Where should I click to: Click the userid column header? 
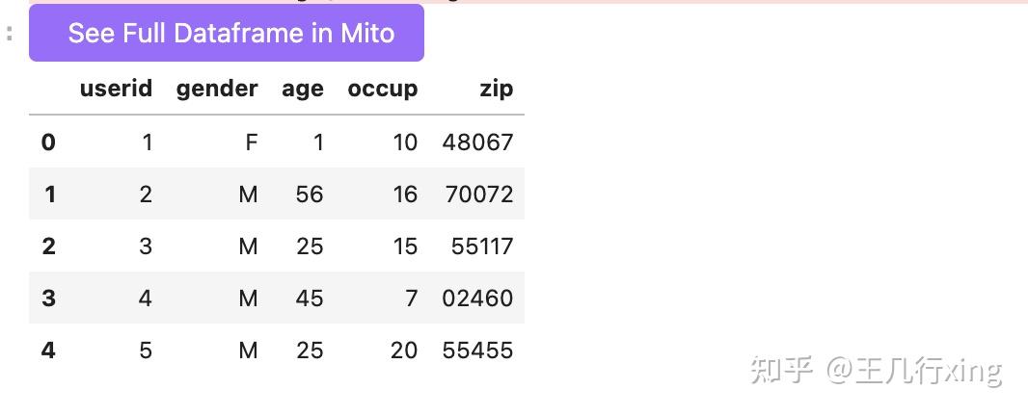(x=116, y=90)
